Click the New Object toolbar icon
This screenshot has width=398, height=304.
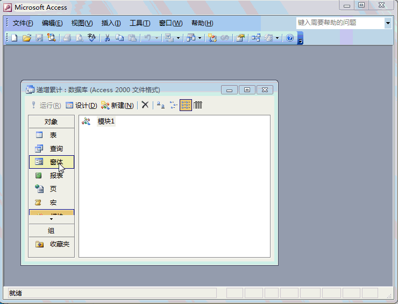268,38
